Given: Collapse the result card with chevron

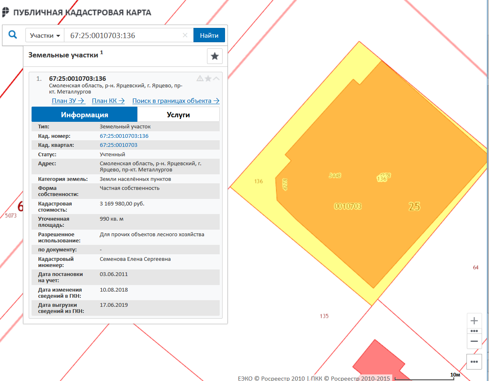Looking at the screenshot, I should 216,78.
